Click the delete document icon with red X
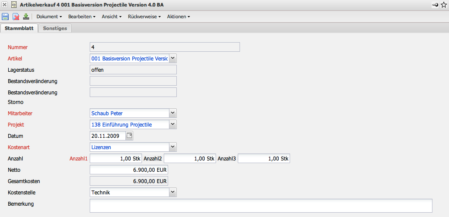Viewport: 449px width, 217px height. pyautogui.click(x=16, y=17)
